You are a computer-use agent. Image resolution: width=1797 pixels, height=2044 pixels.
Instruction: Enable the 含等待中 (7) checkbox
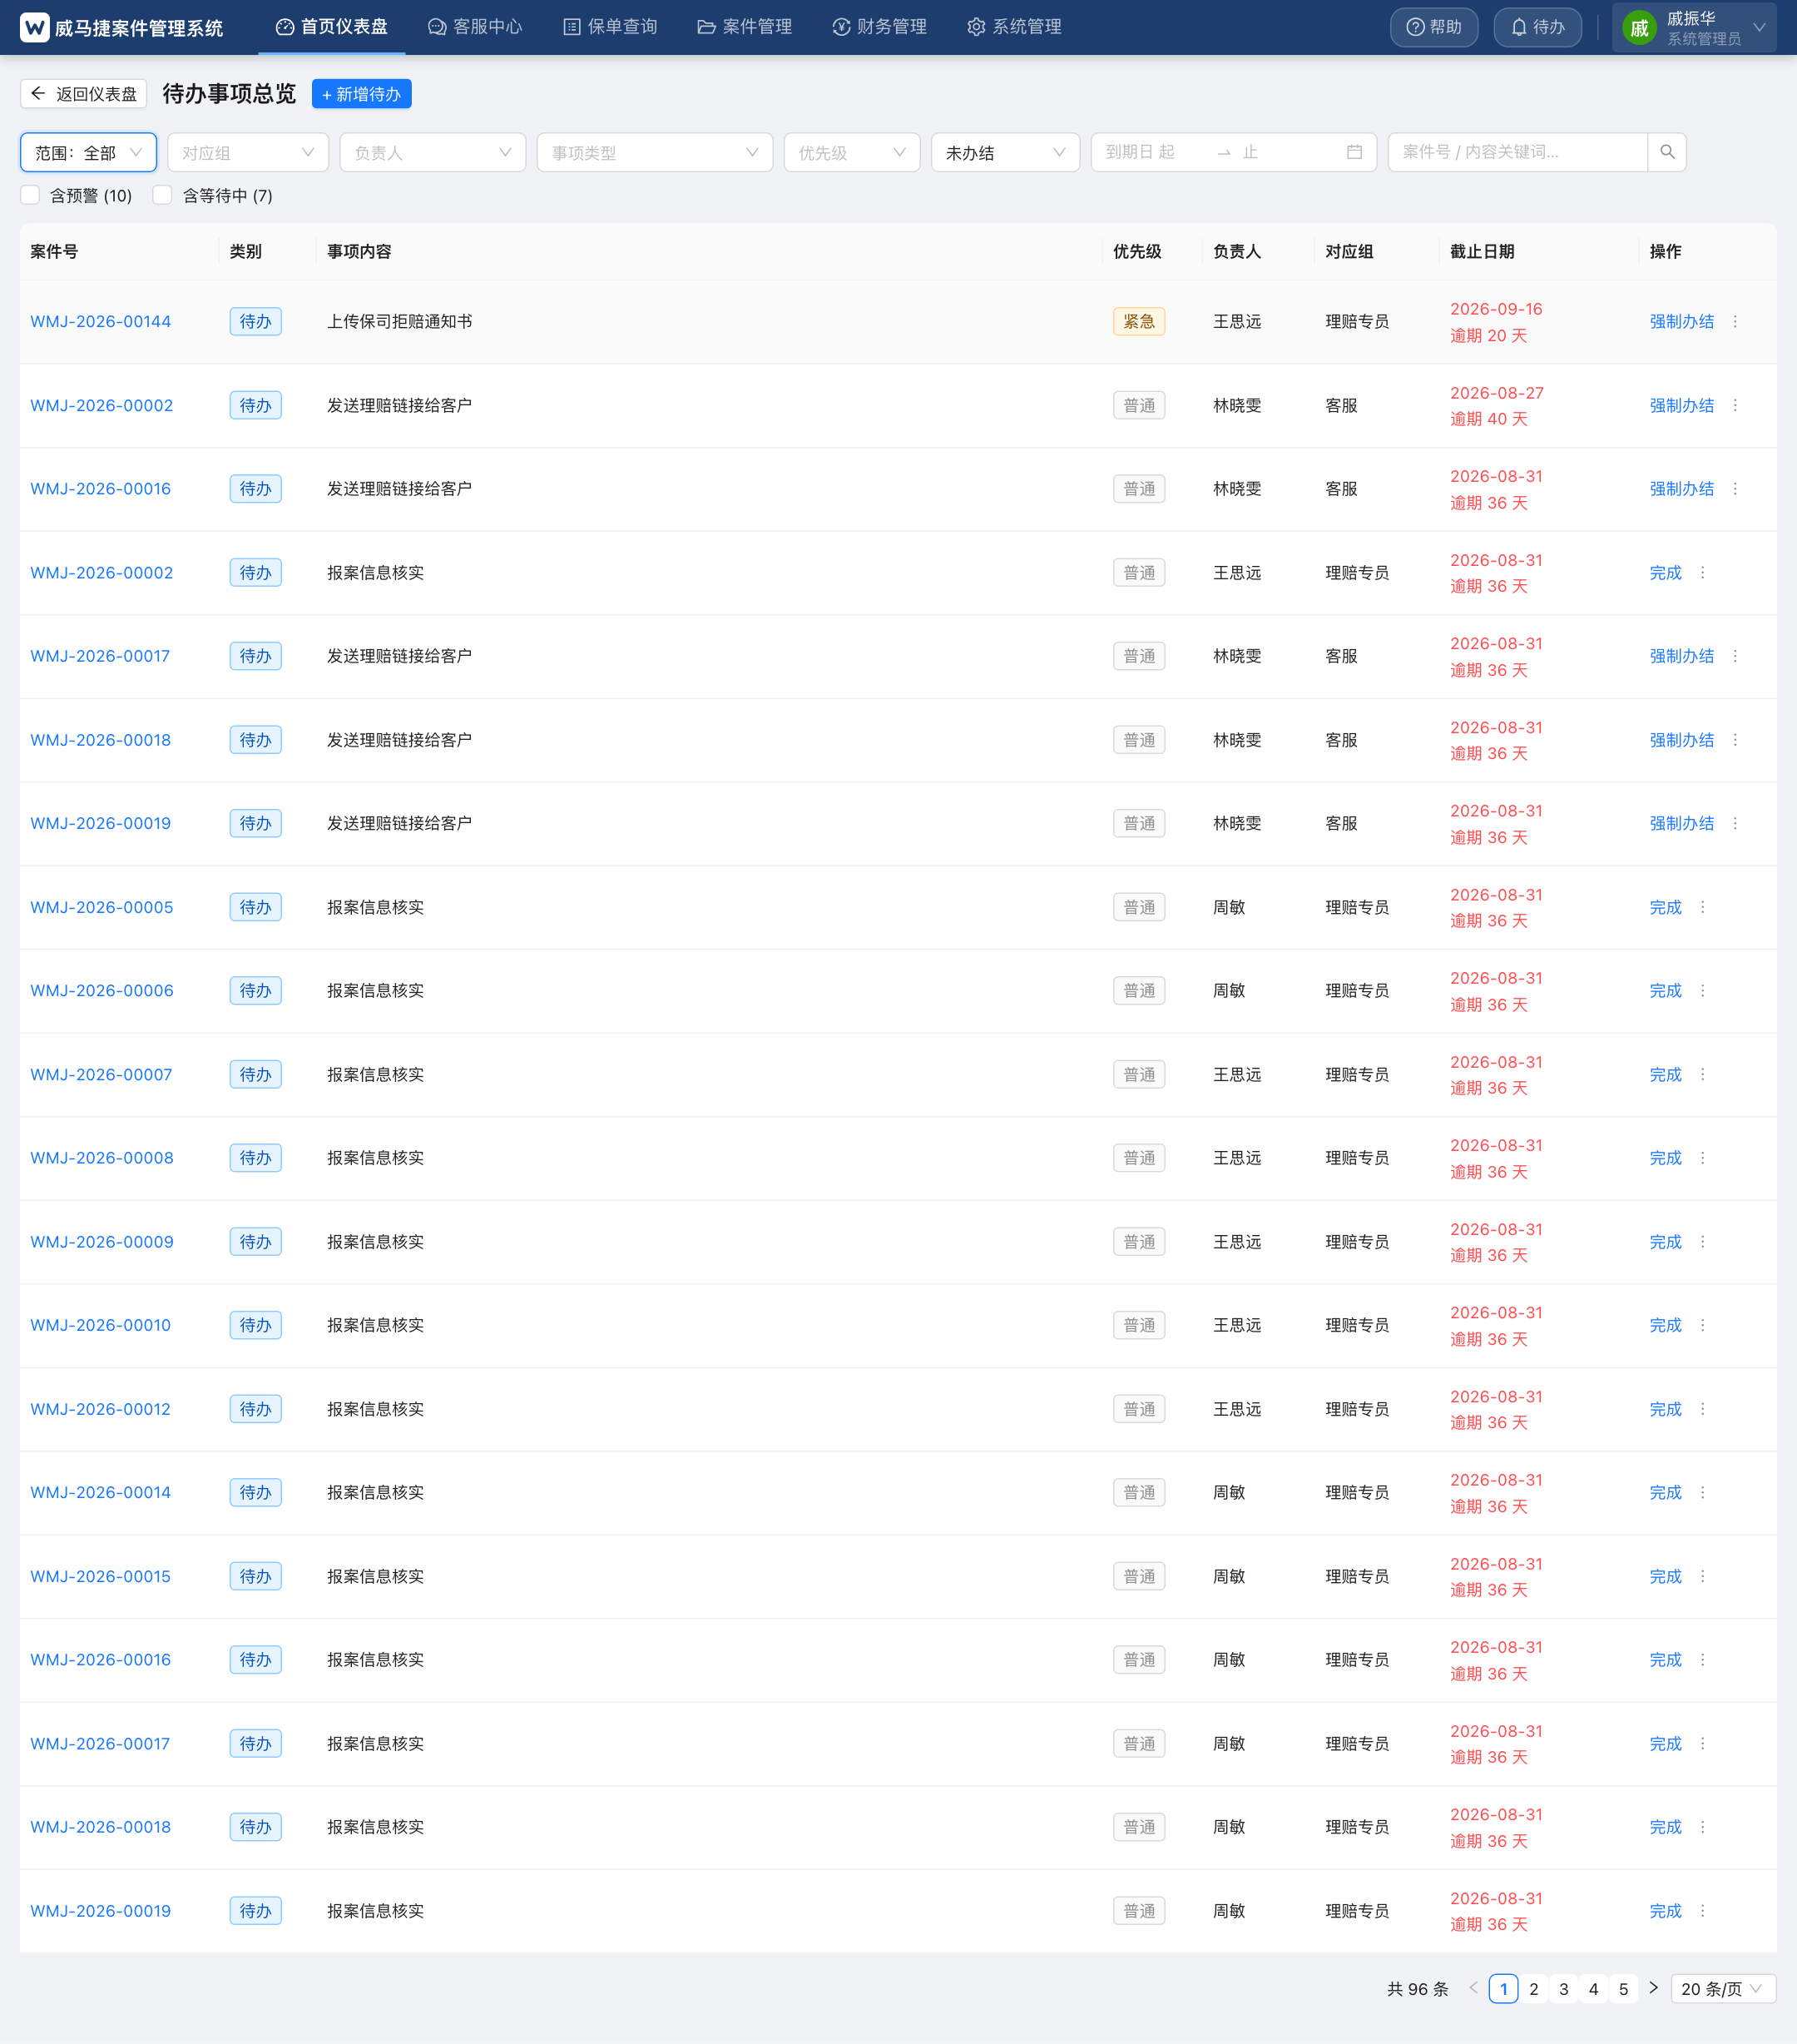pyautogui.click(x=163, y=195)
